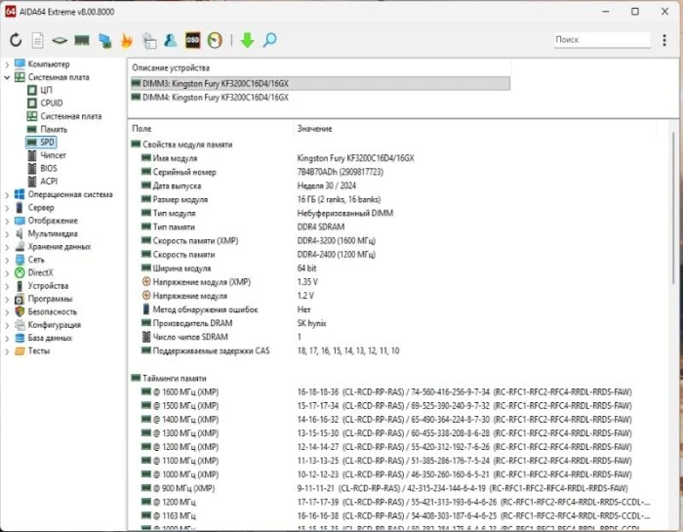Select the DIMM4 Kingston Fury device row

coord(320,98)
